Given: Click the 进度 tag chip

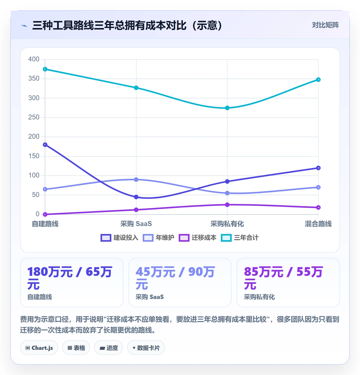Looking at the screenshot, I should tap(109, 348).
